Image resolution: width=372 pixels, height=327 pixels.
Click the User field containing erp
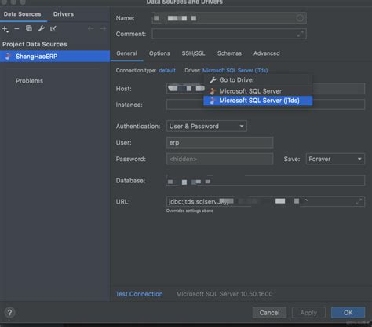click(x=220, y=142)
